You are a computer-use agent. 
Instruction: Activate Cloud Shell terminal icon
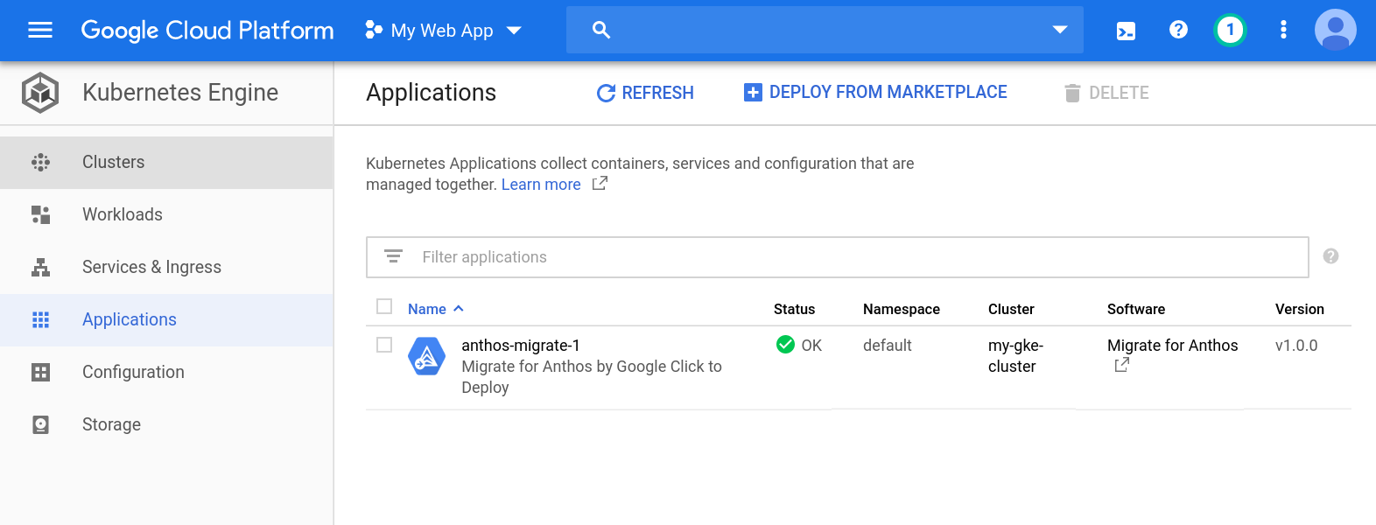[1126, 31]
